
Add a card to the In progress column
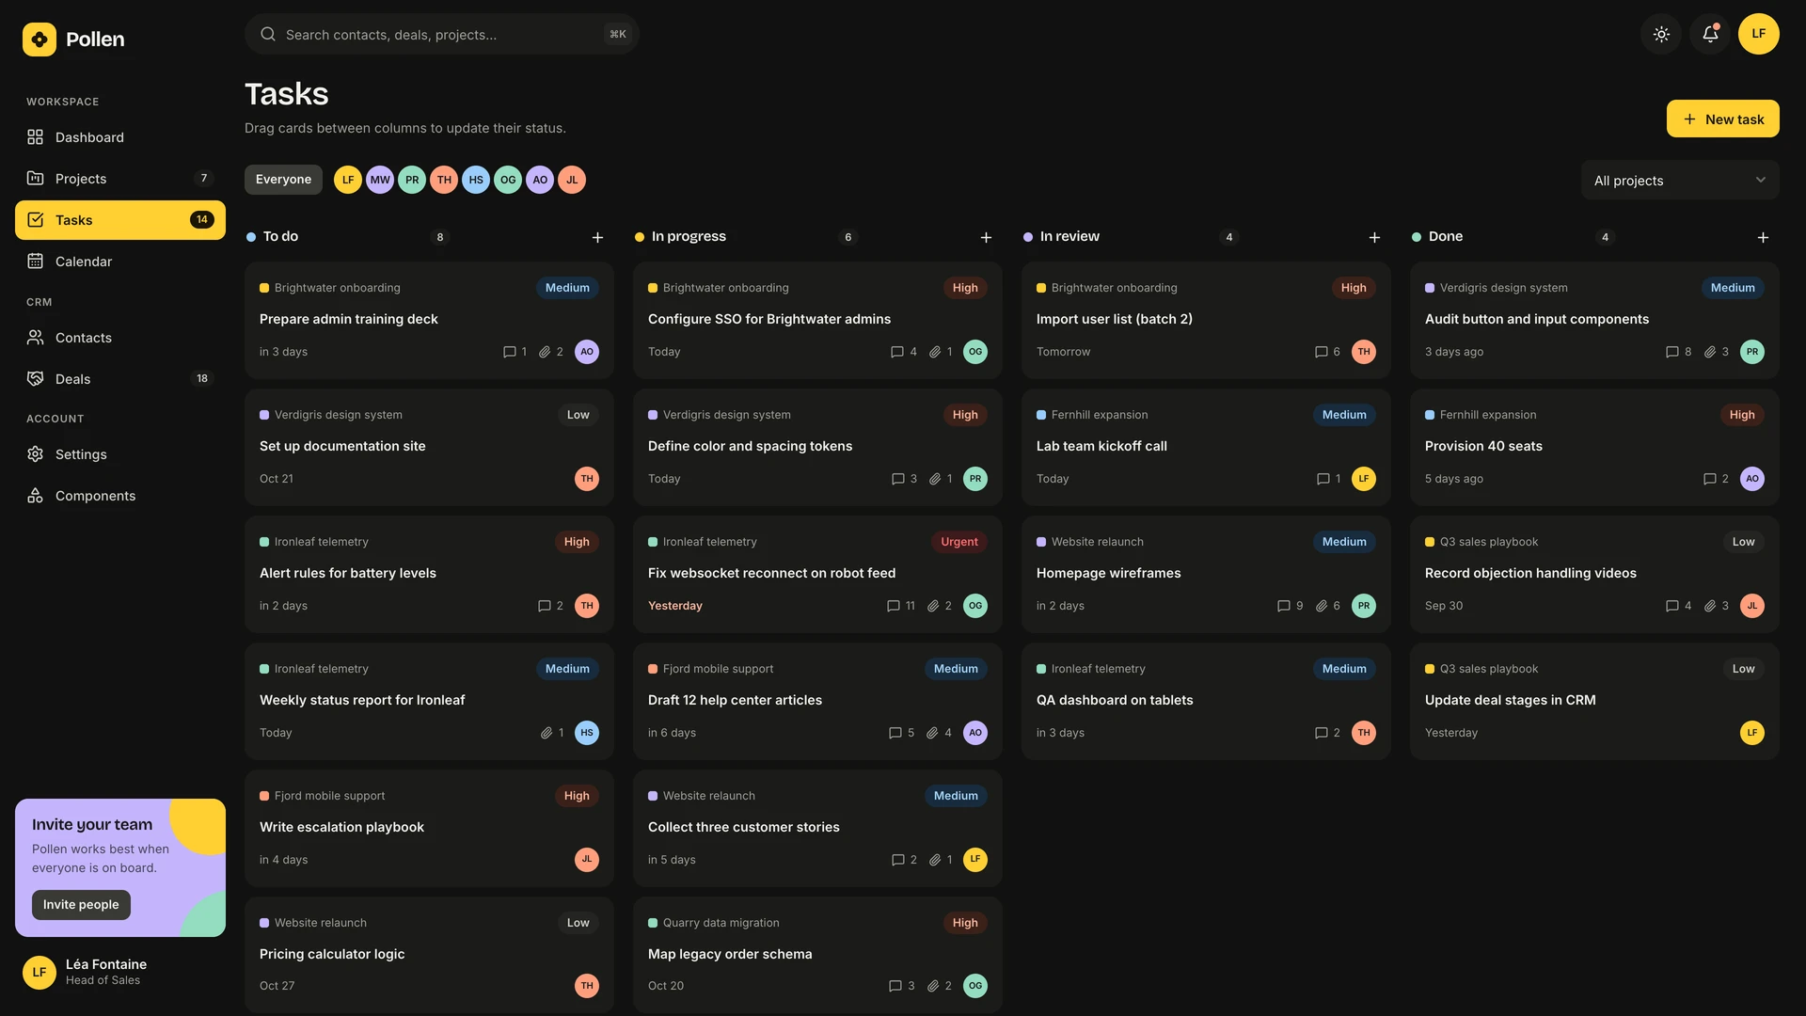[986, 237]
